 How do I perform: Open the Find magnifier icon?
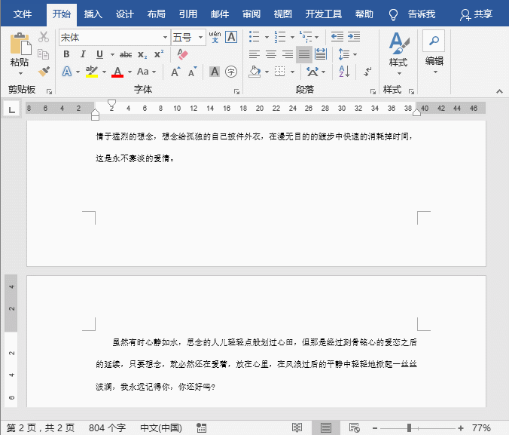[434, 41]
